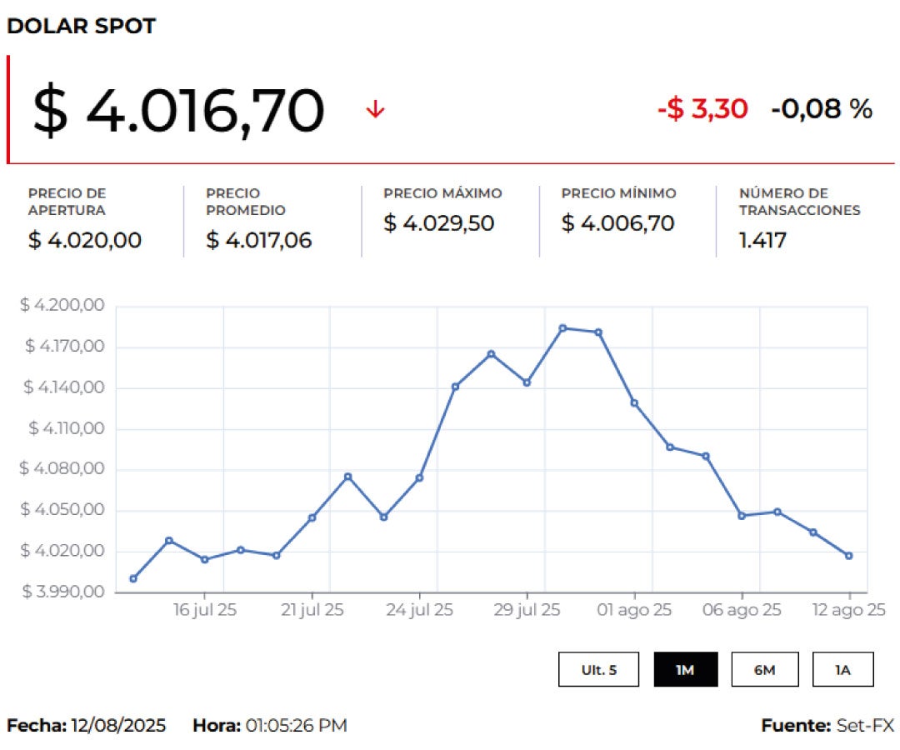900x750 pixels.
Task: Click the -$ 3,30 price change value
Action: [x=702, y=108]
